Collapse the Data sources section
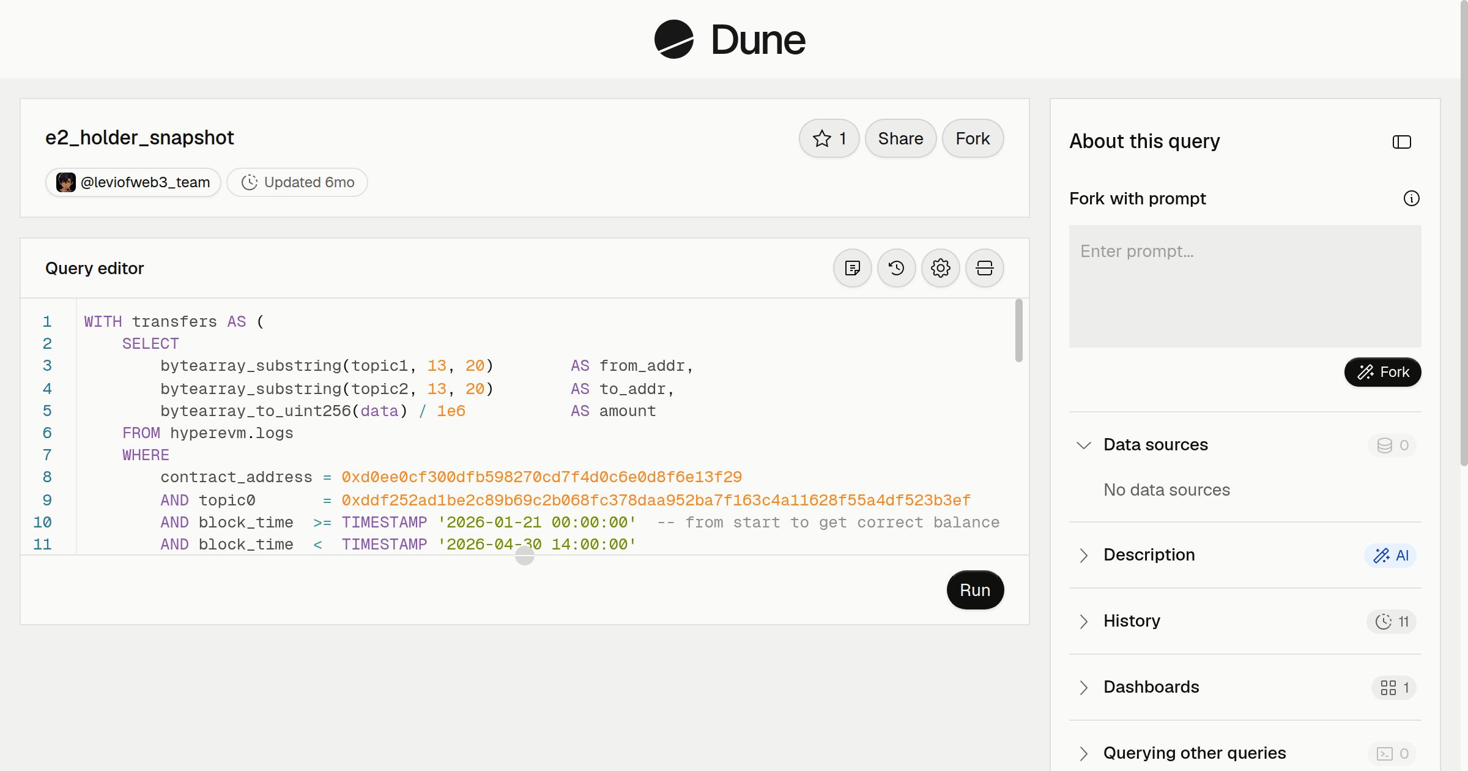Image resolution: width=1468 pixels, height=771 pixels. coord(1083,445)
